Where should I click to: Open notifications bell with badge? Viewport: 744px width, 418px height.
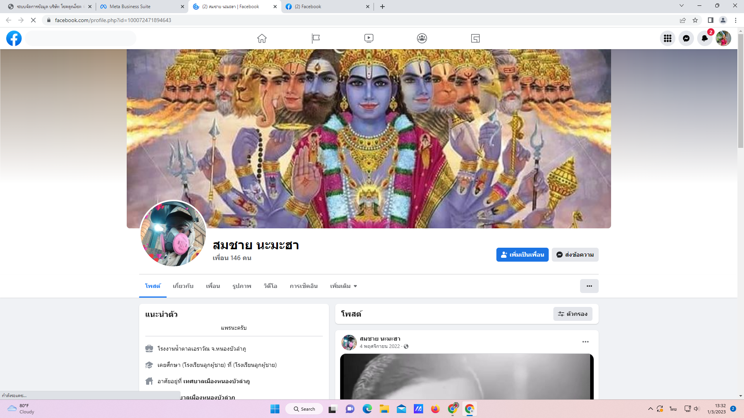click(x=704, y=38)
